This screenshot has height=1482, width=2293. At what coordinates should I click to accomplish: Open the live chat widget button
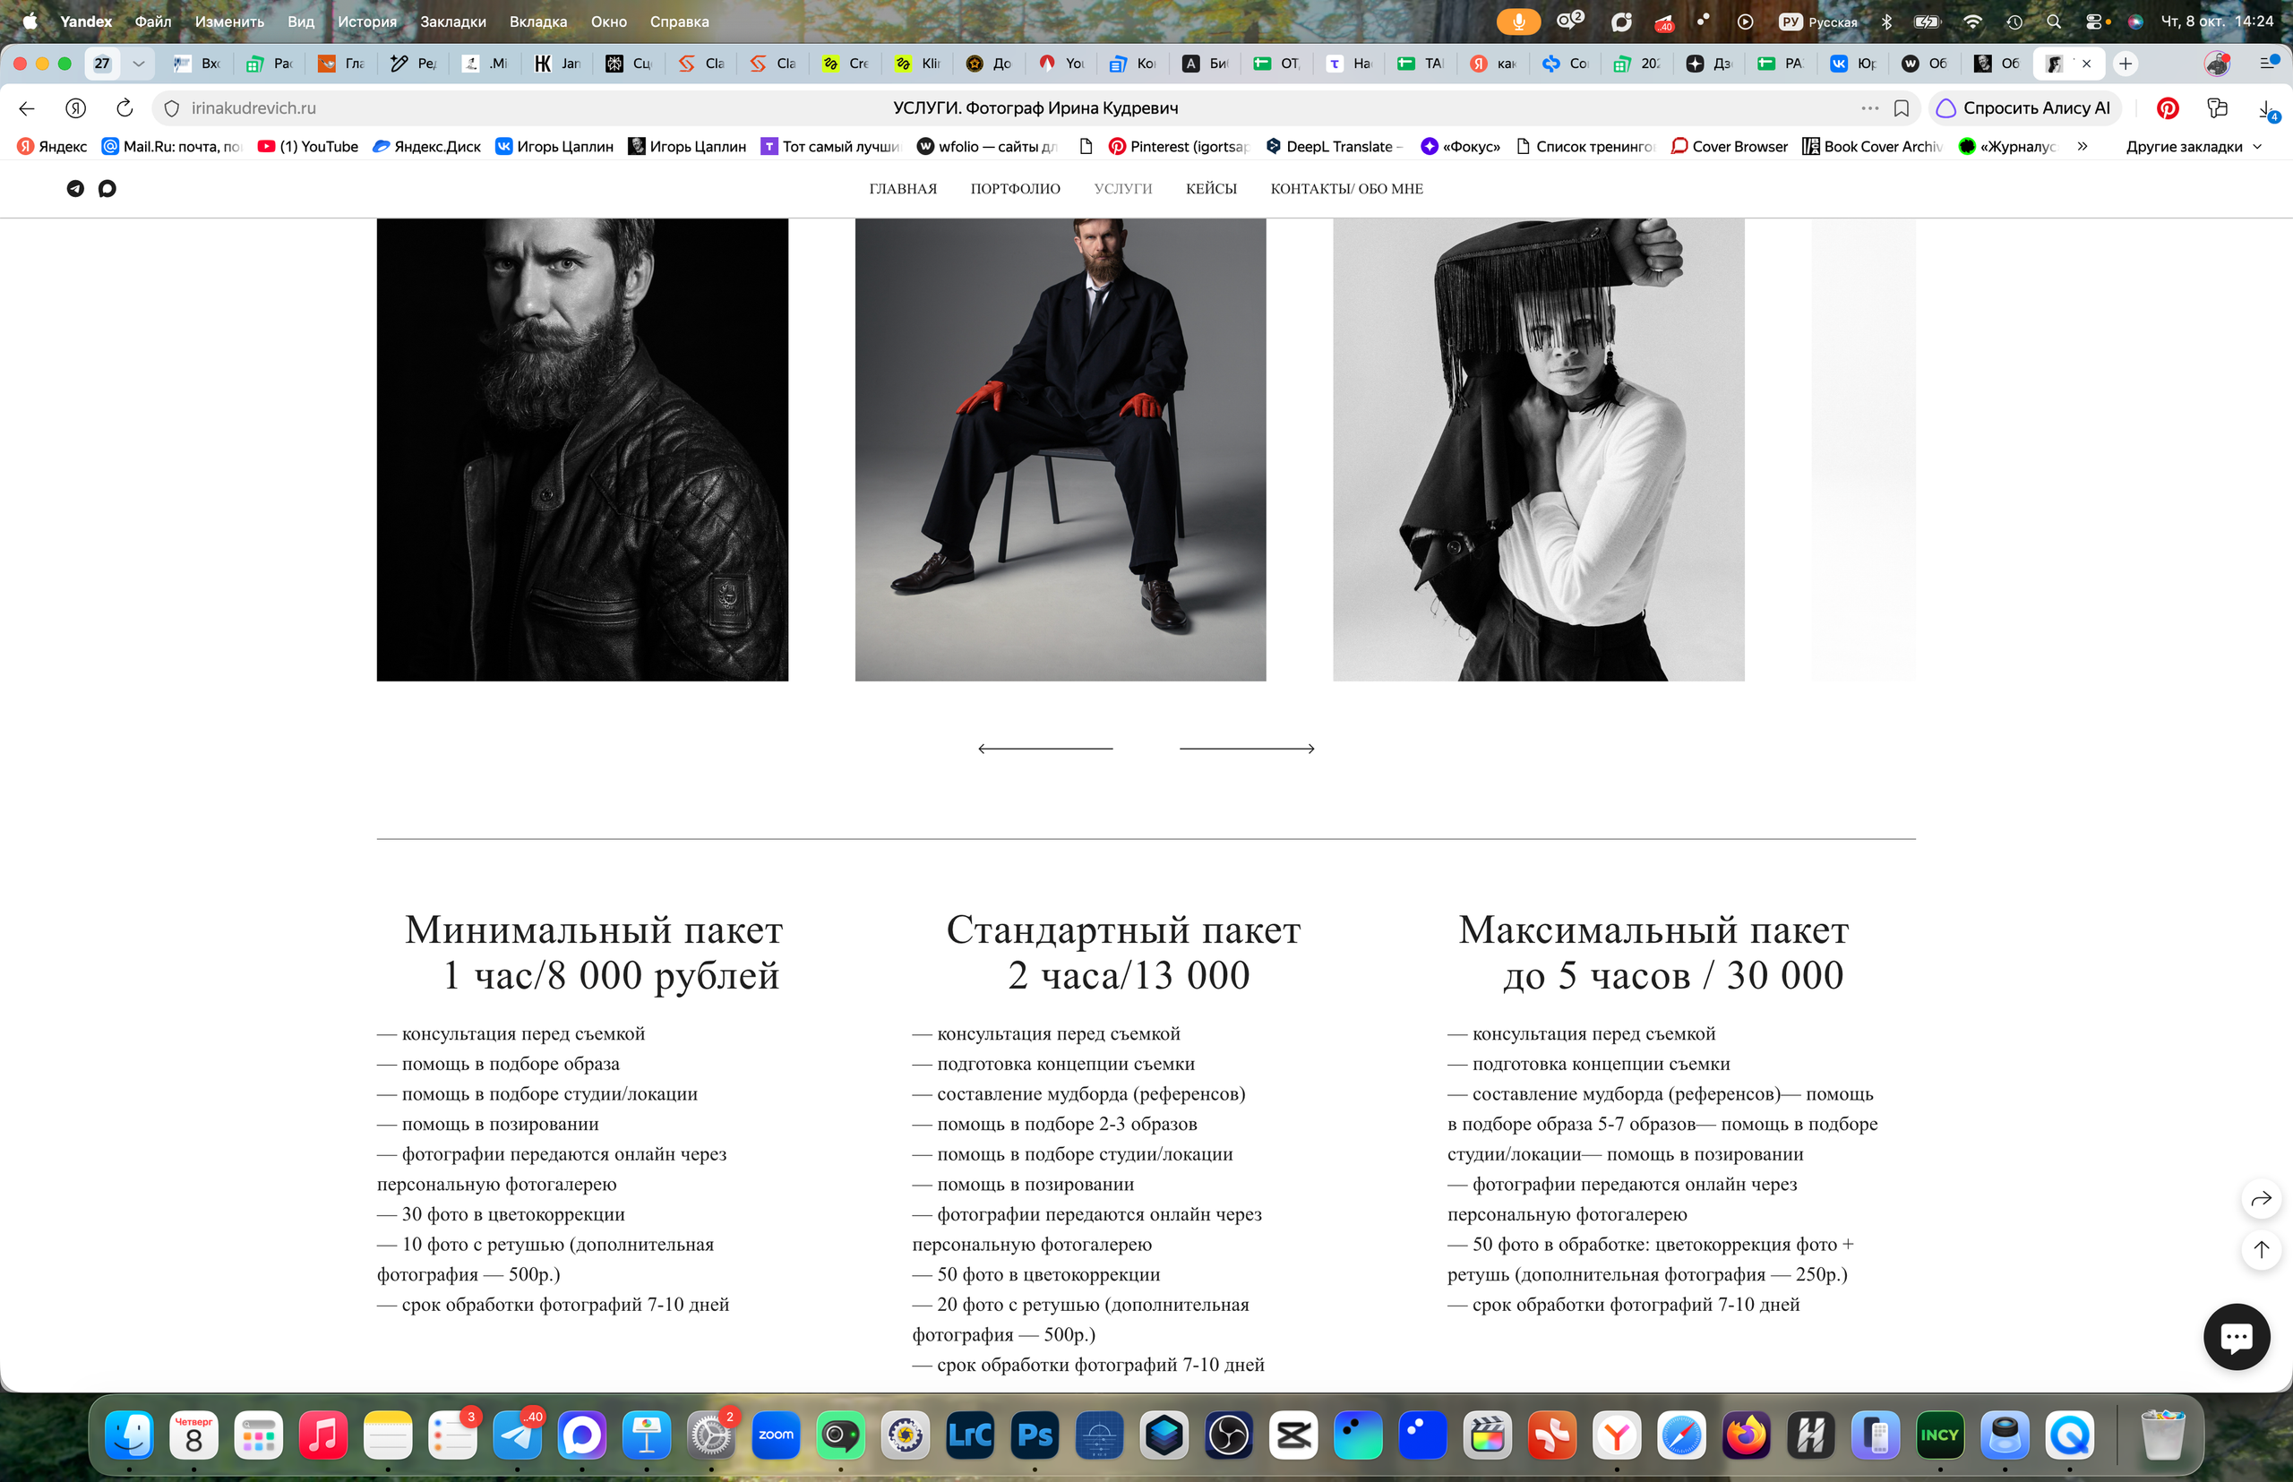(x=2237, y=1336)
